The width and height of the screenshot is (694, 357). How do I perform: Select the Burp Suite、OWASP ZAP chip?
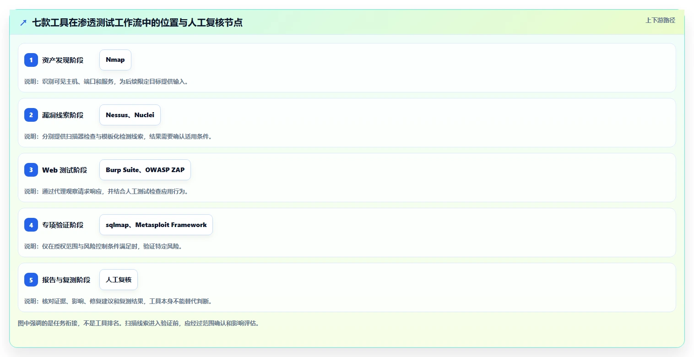pos(145,170)
